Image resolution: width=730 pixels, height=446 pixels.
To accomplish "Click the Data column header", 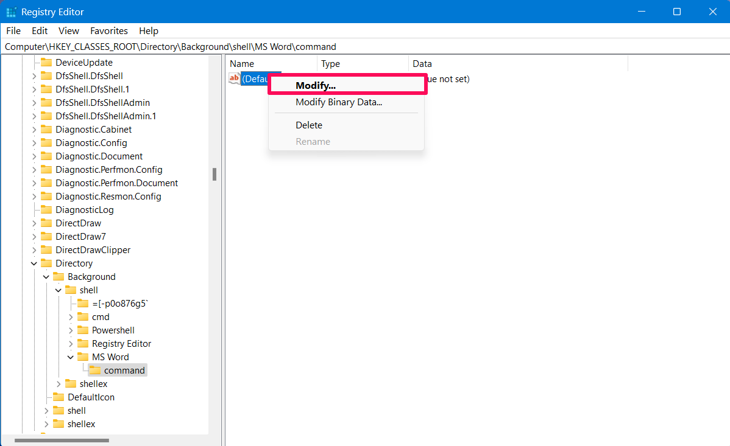I will [x=518, y=64].
